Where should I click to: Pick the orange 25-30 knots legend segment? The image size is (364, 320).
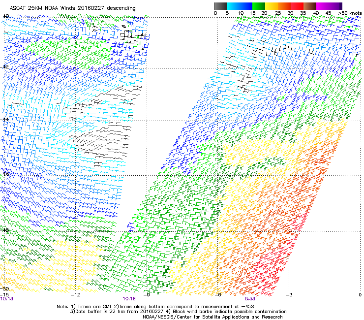(x=284, y=6)
